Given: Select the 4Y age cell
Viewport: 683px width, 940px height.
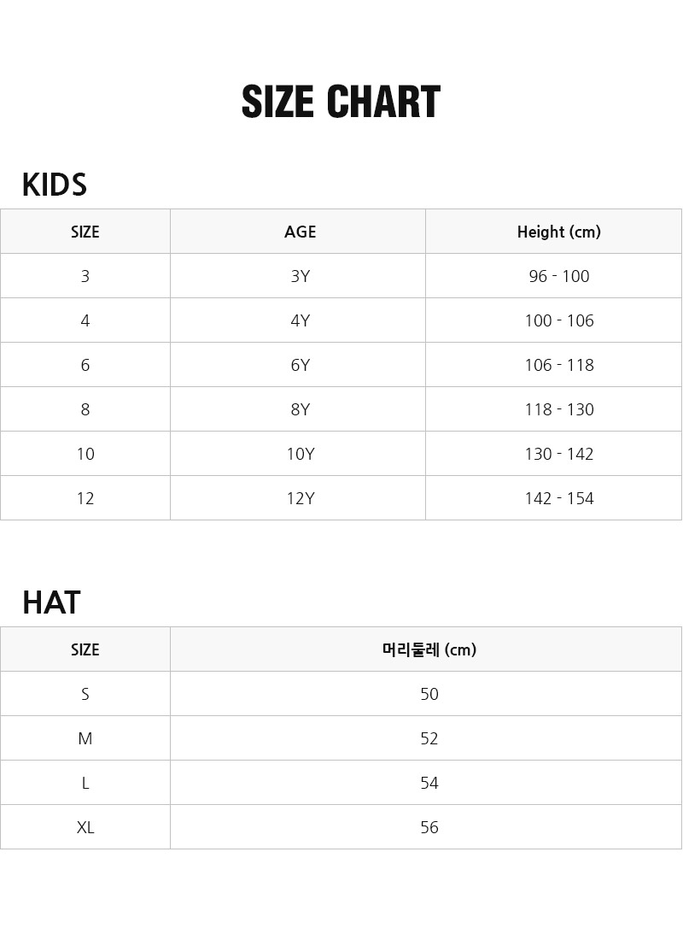Looking at the screenshot, I should (x=300, y=320).
